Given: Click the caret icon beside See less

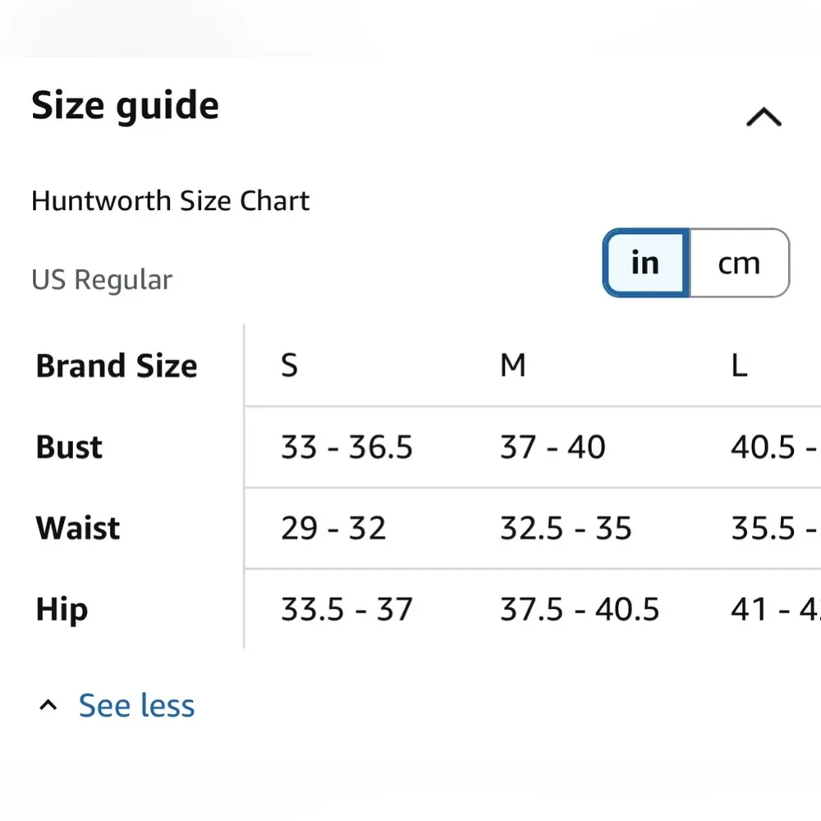Looking at the screenshot, I should (x=49, y=705).
